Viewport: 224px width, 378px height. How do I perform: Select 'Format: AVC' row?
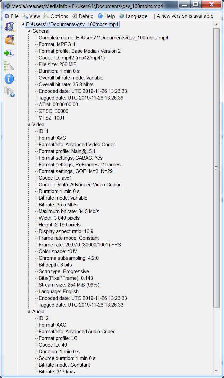52,138
